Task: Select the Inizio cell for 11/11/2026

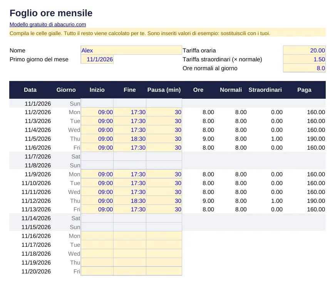Action: [x=97, y=192]
